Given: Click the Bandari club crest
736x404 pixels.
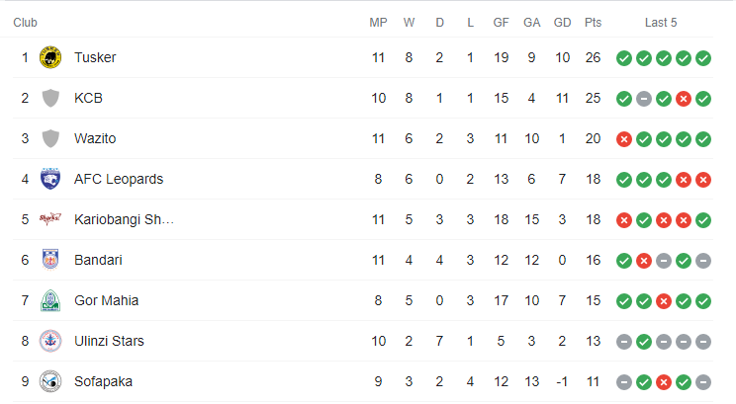Looking at the screenshot, I should coord(50,260).
